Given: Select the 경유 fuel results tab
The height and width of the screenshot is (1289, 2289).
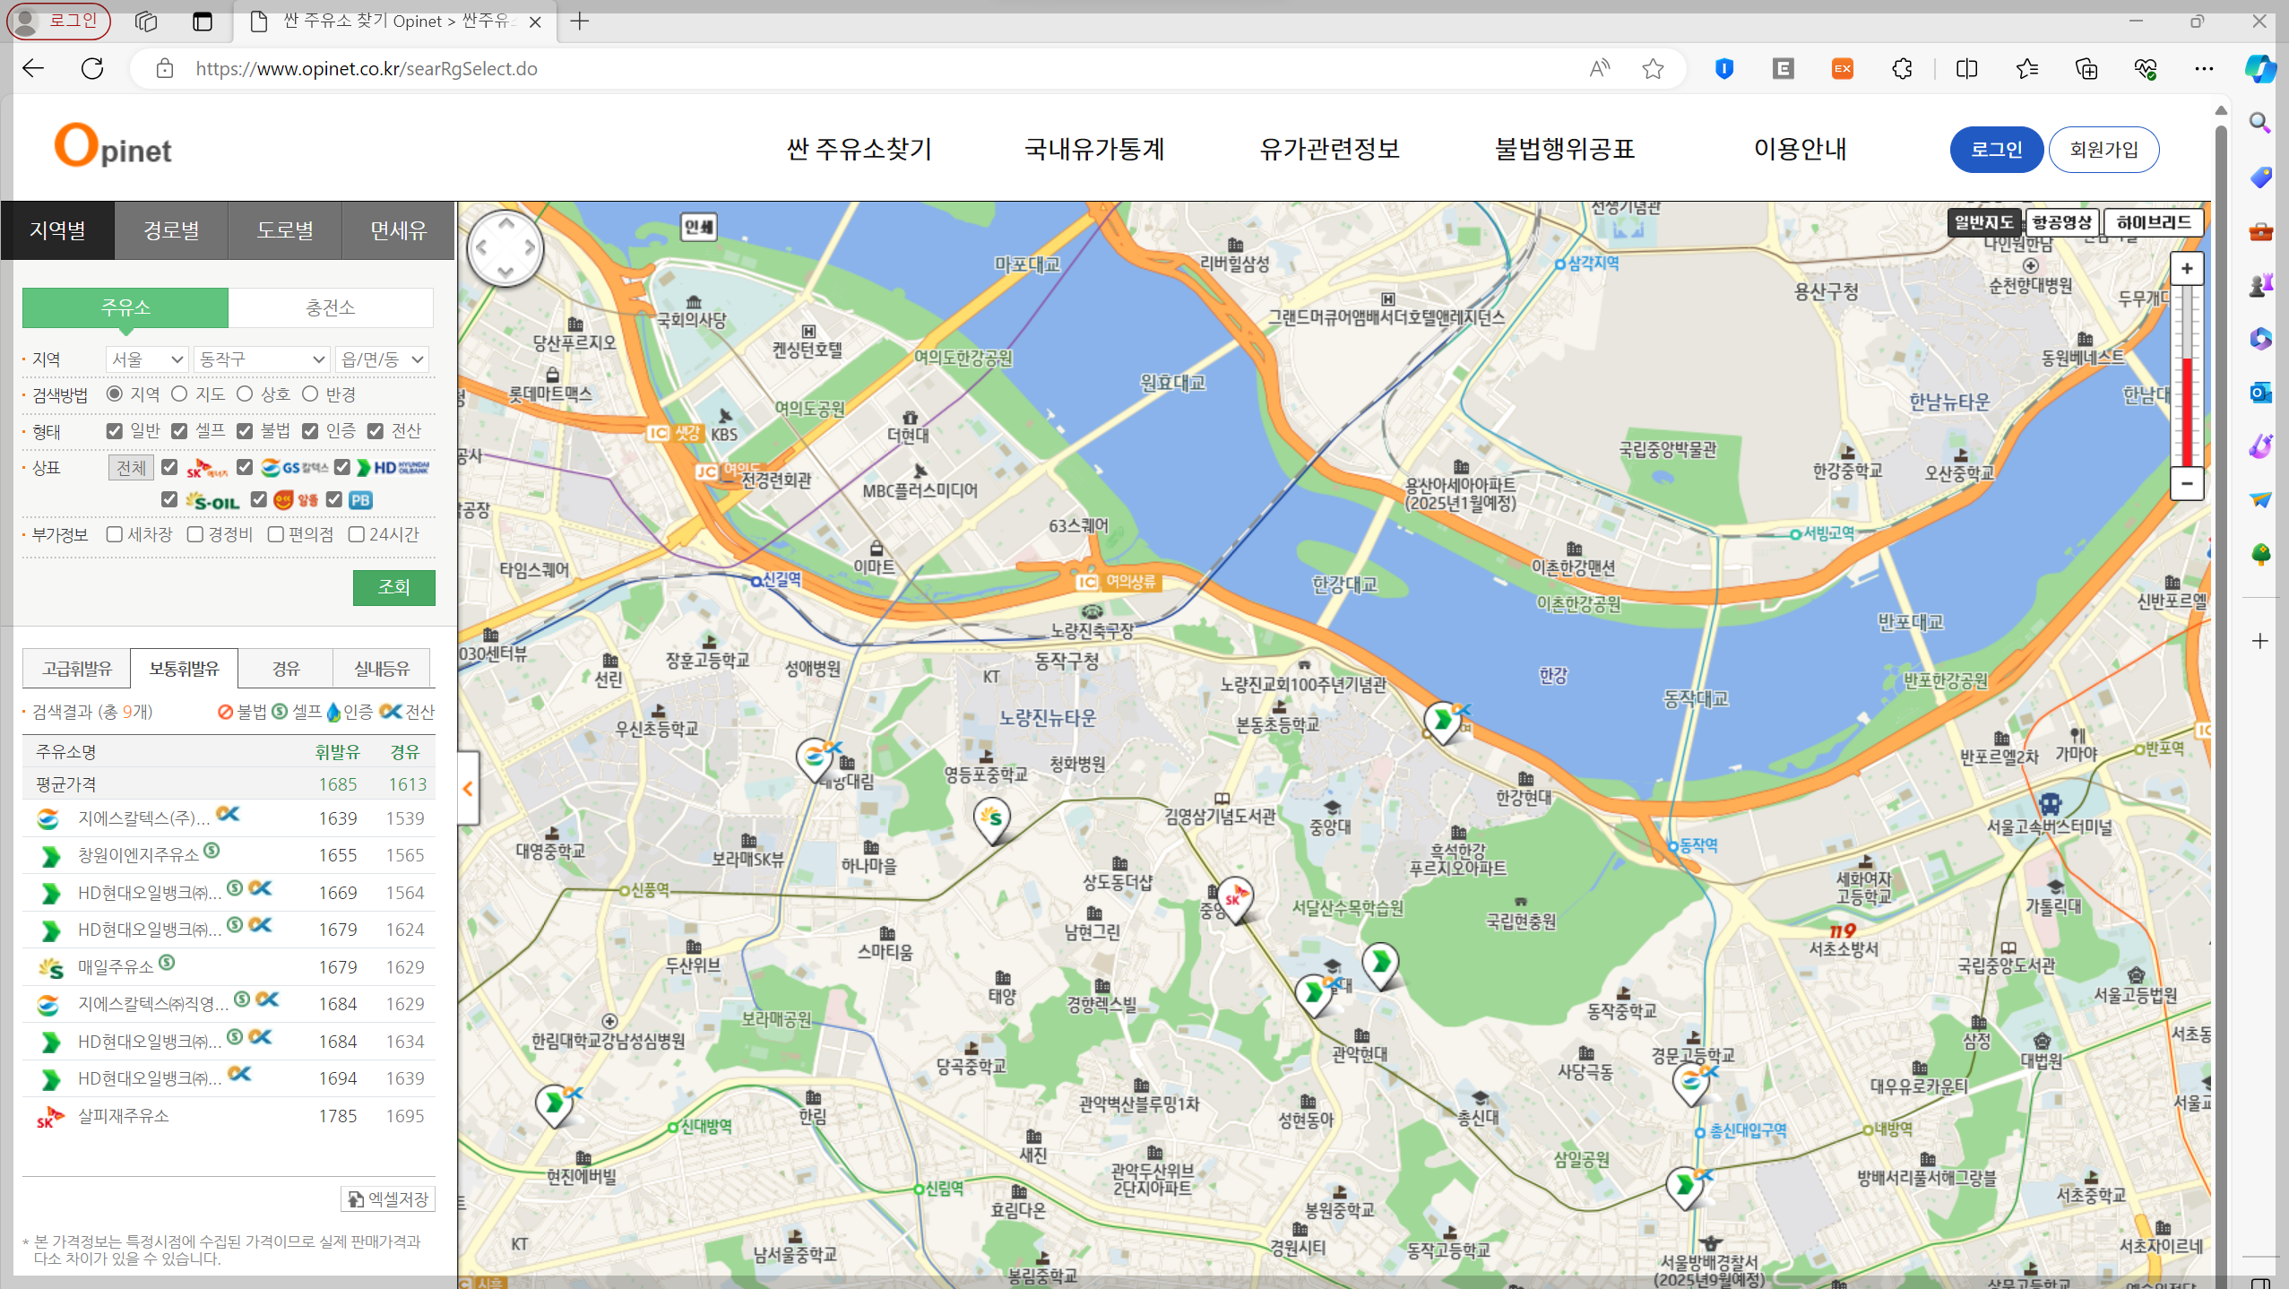Looking at the screenshot, I should (285, 668).
